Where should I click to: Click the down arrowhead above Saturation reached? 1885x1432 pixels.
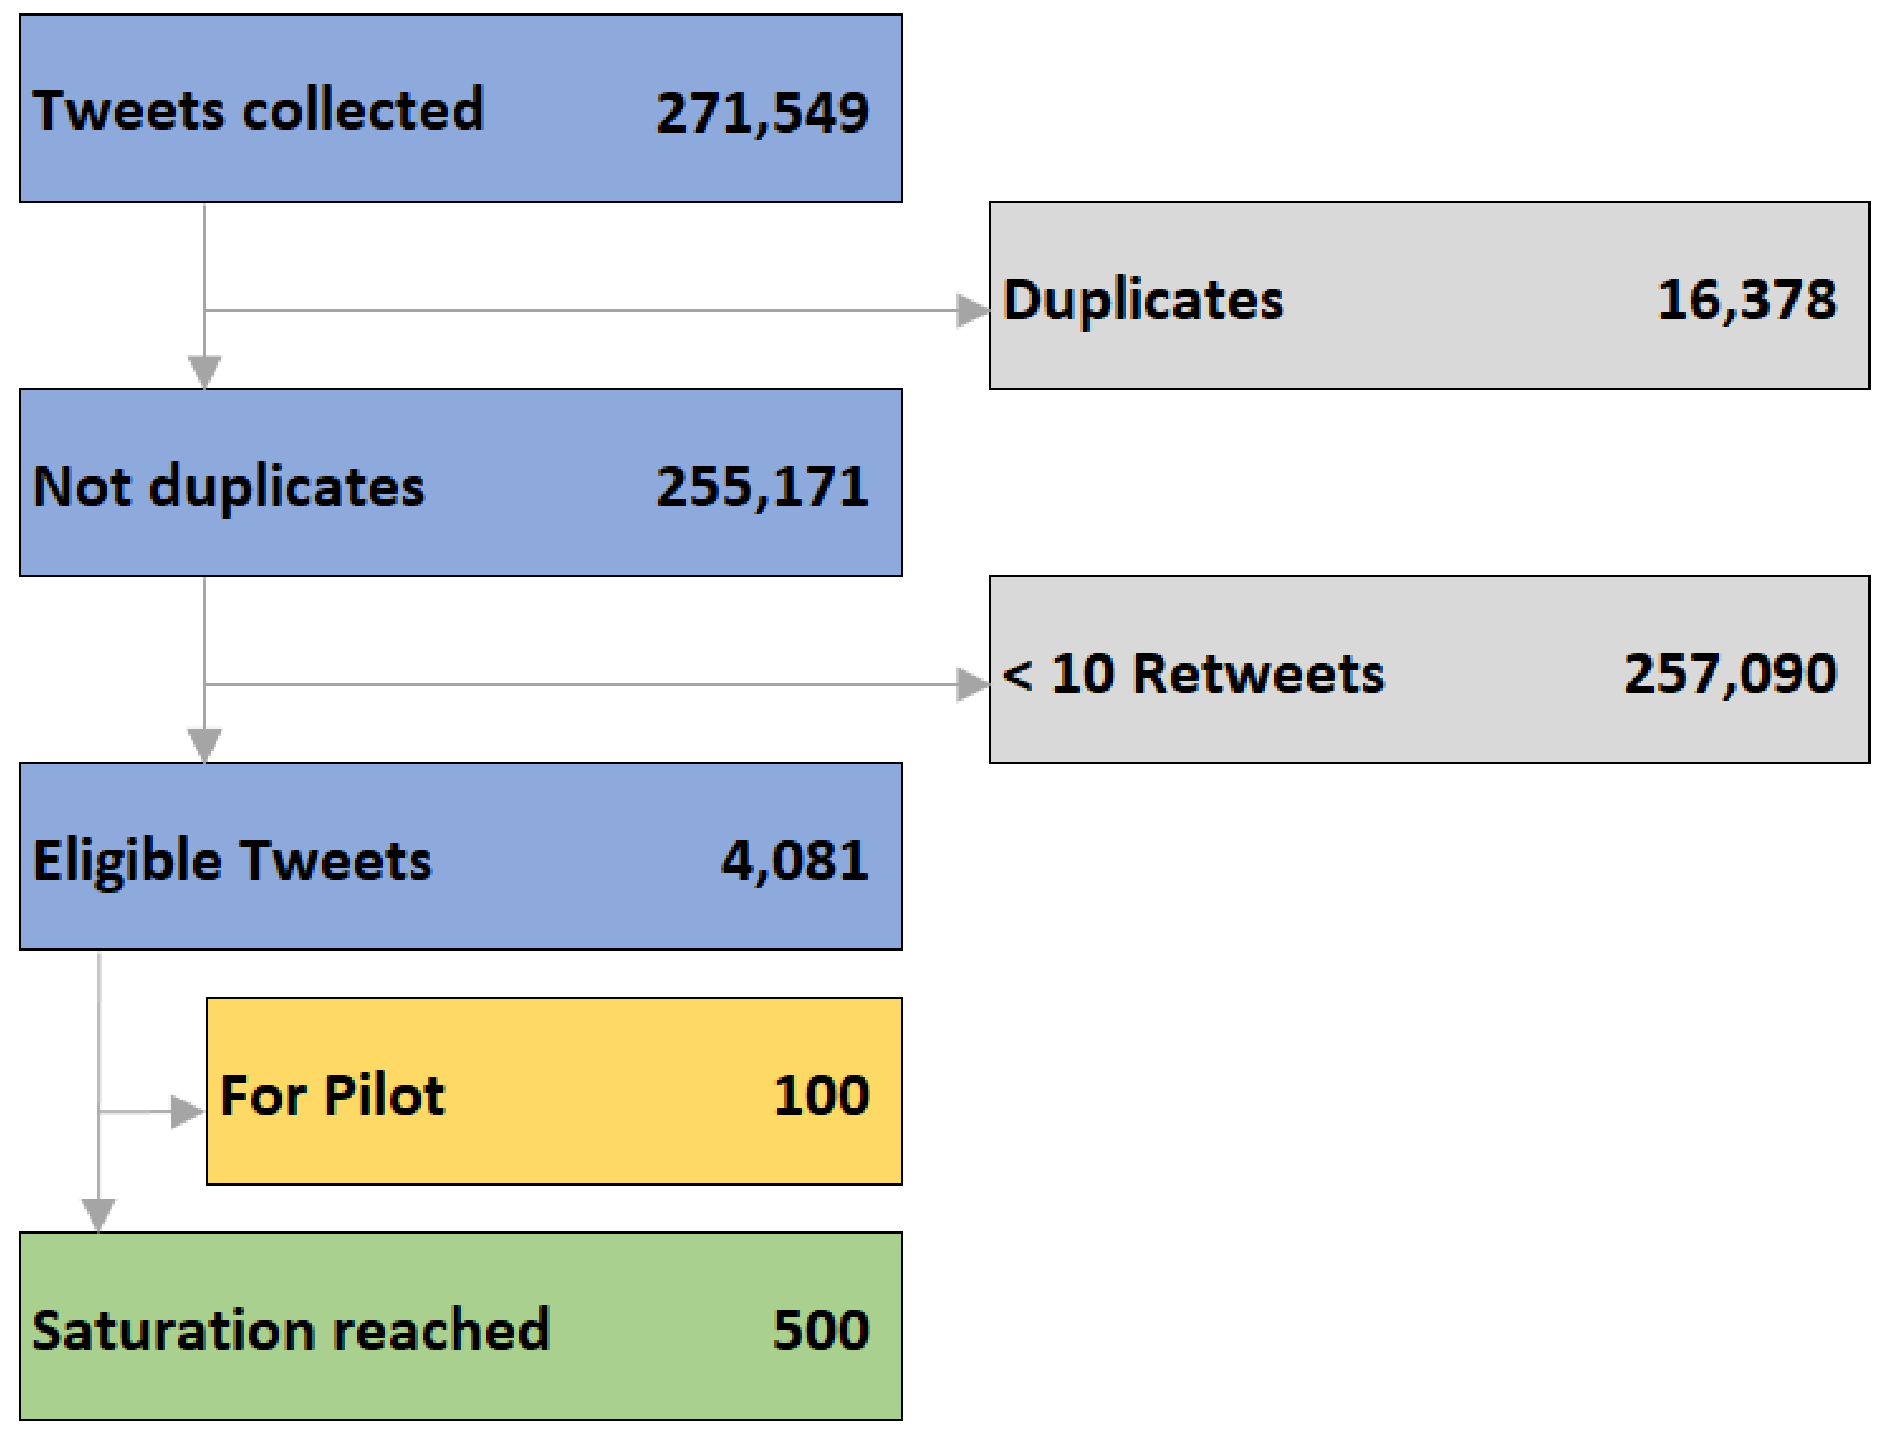coord(99,1214)
